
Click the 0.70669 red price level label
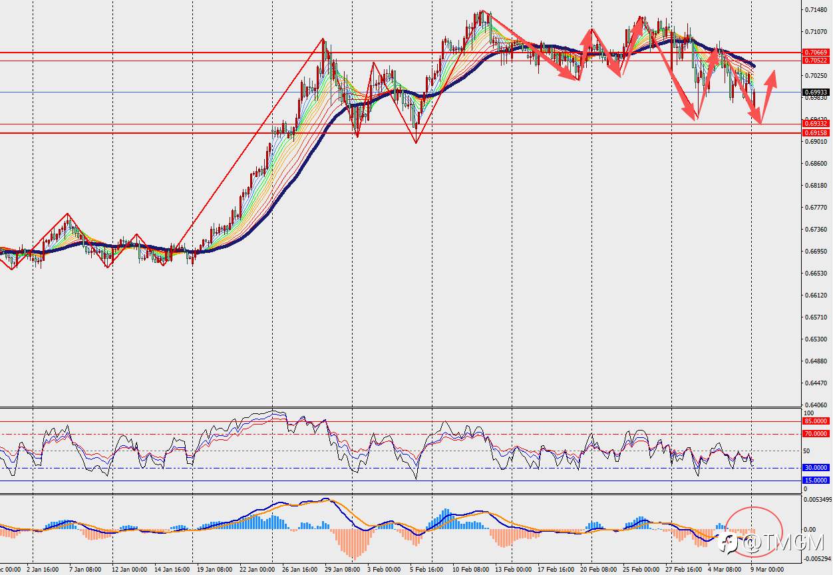(815, 52)
